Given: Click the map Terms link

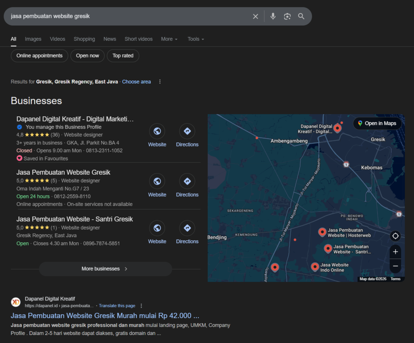Looking at the screenshot, I should click(395, 279).
